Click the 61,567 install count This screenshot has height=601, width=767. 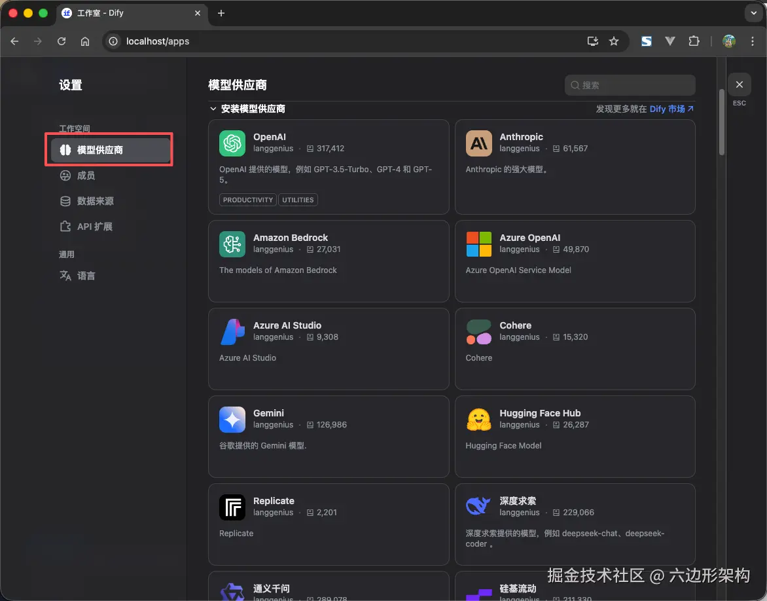coord(575,149)
